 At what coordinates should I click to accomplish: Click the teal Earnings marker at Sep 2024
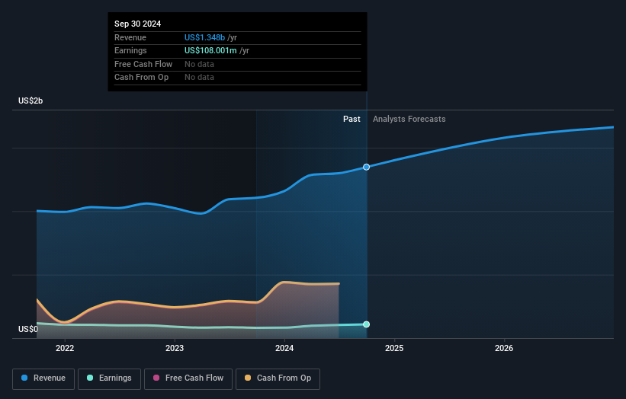coord(366,324)
